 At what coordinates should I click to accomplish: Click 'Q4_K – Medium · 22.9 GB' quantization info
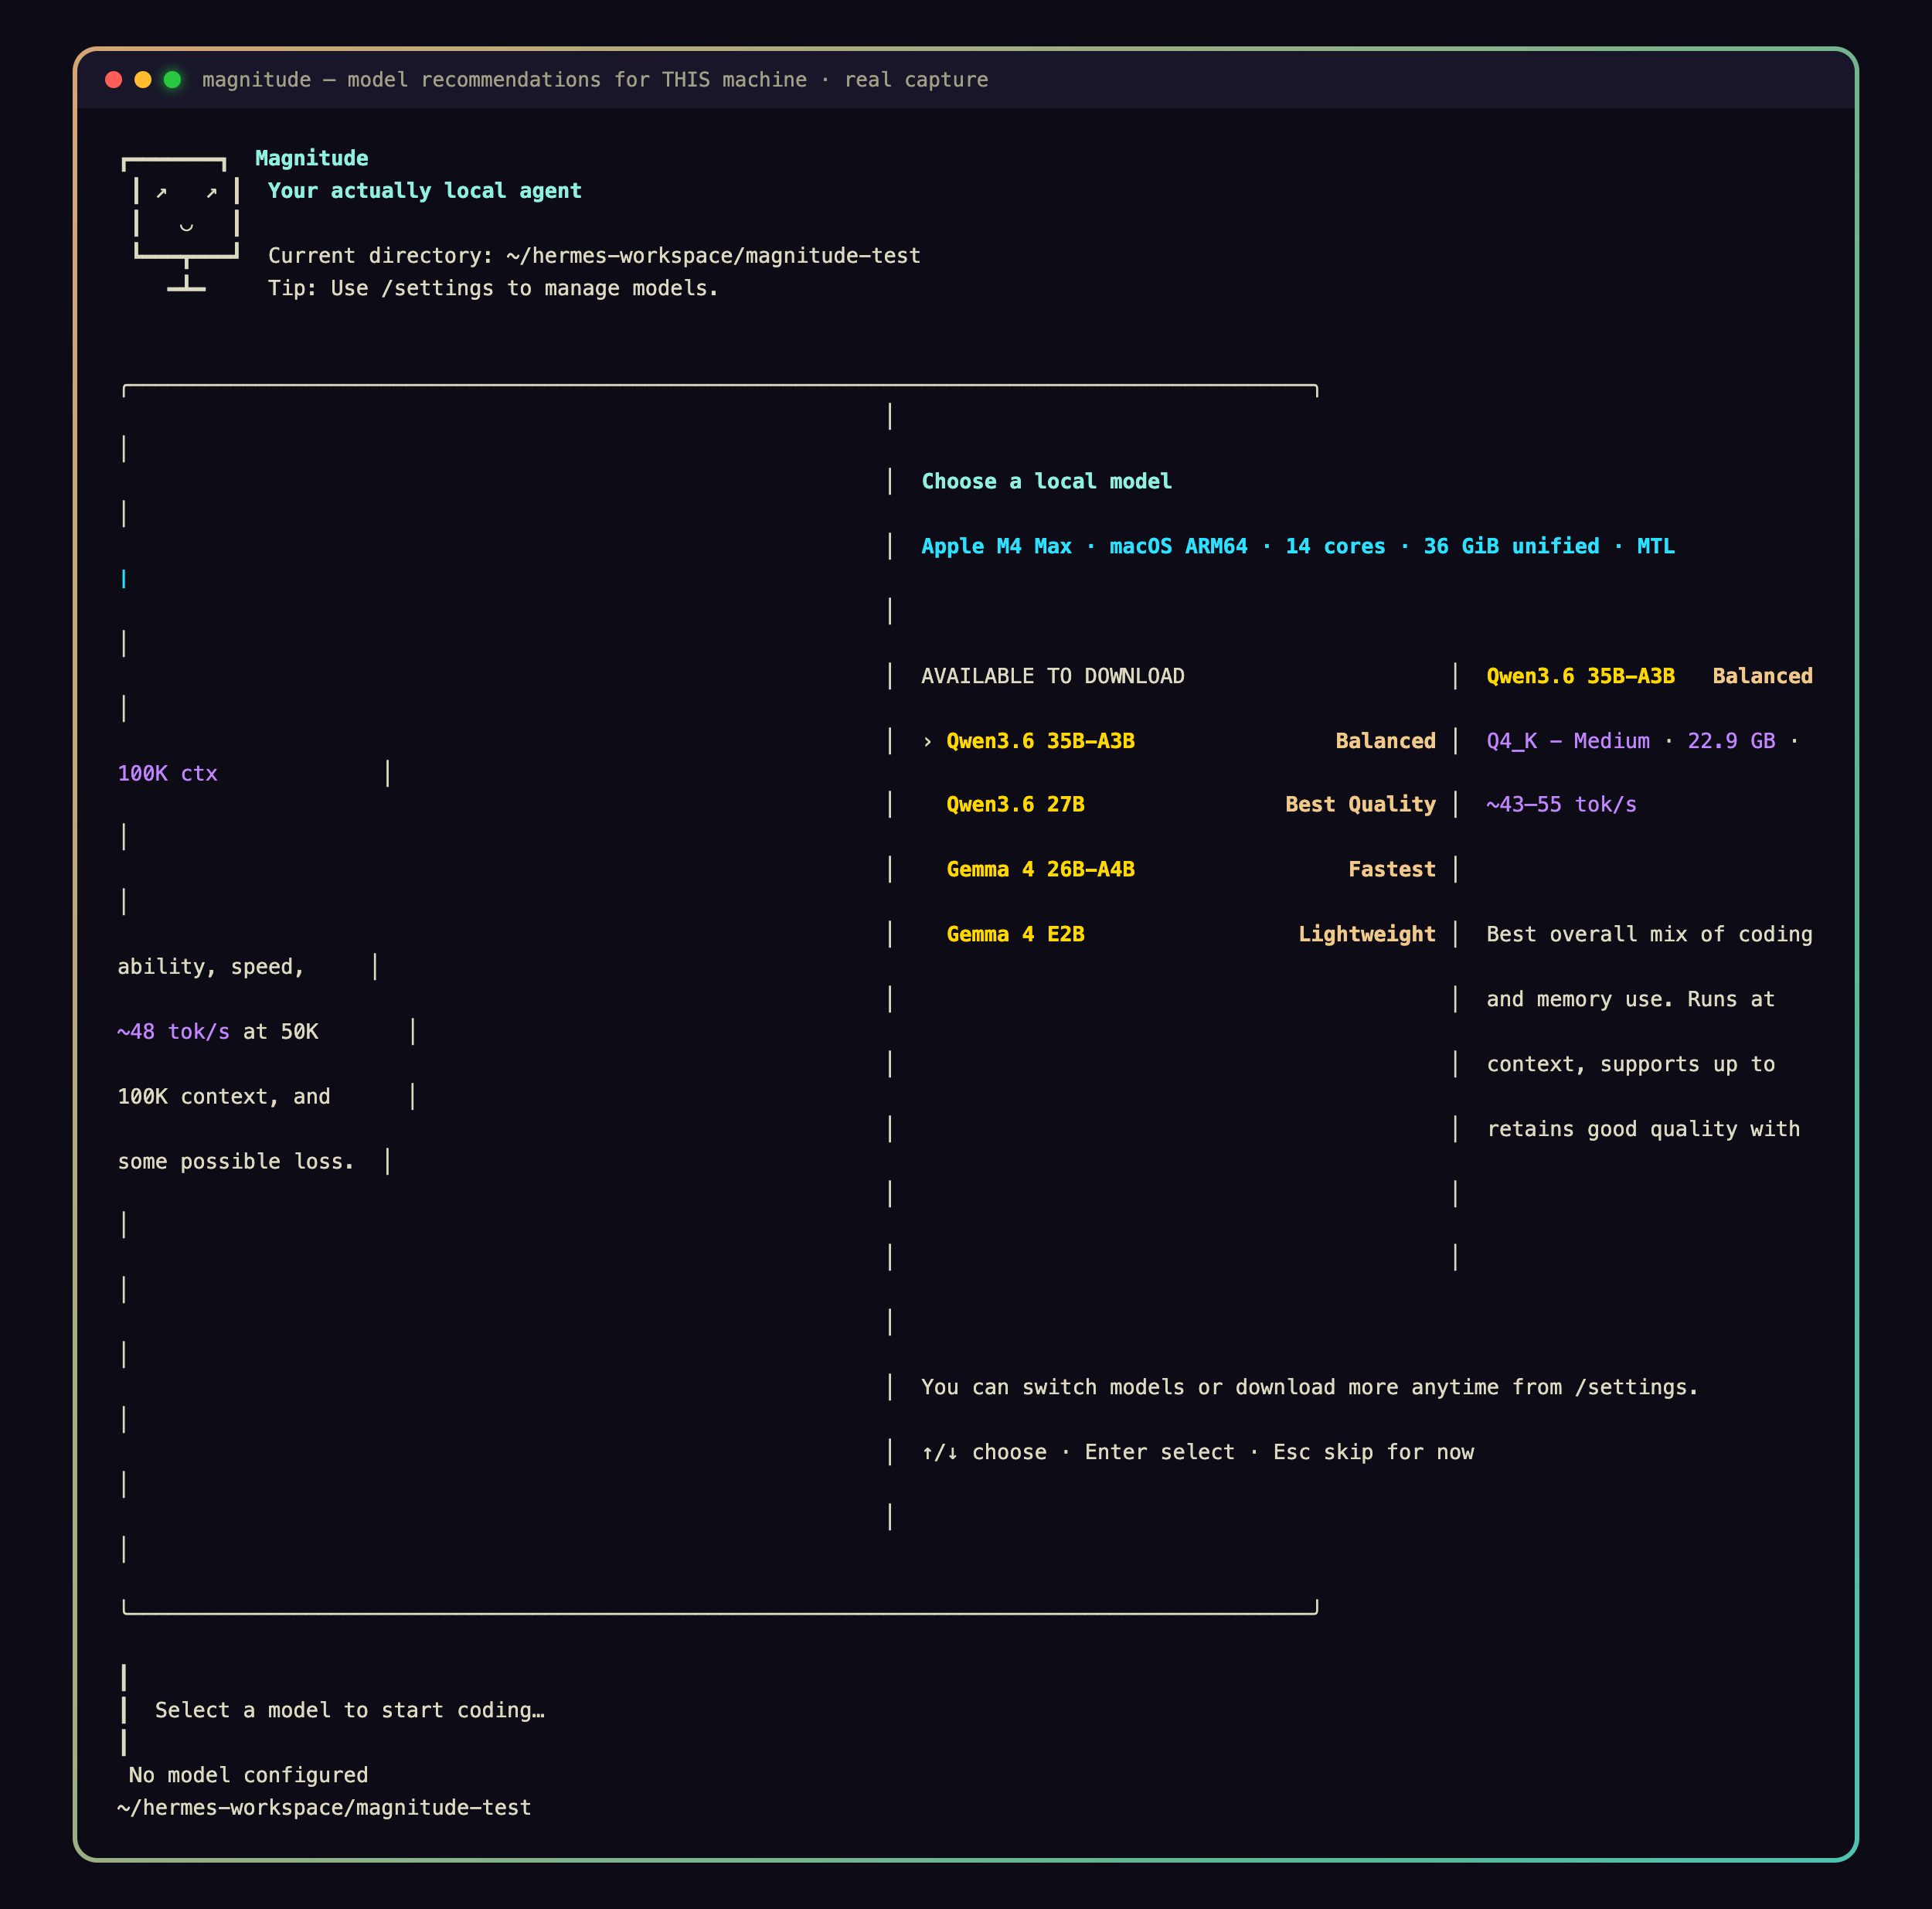[x=1630, y=741]
